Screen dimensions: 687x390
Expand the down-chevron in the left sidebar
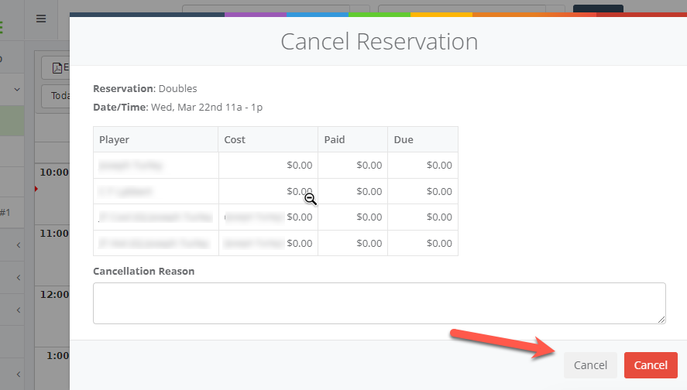click(17, 90)
